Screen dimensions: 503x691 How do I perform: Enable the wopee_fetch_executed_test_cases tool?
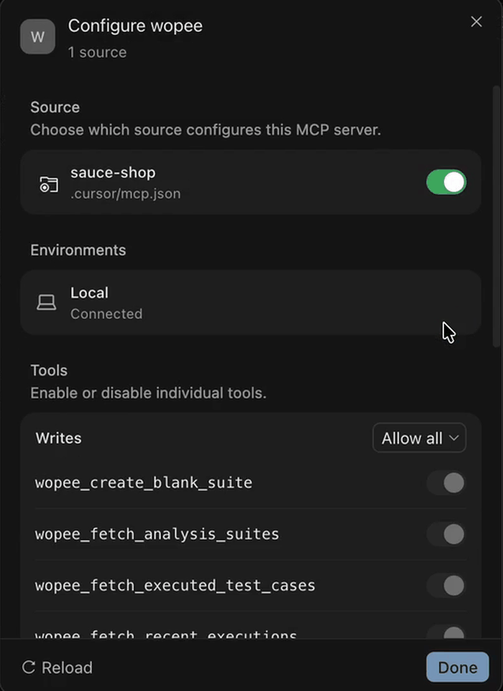pos(446,585)
